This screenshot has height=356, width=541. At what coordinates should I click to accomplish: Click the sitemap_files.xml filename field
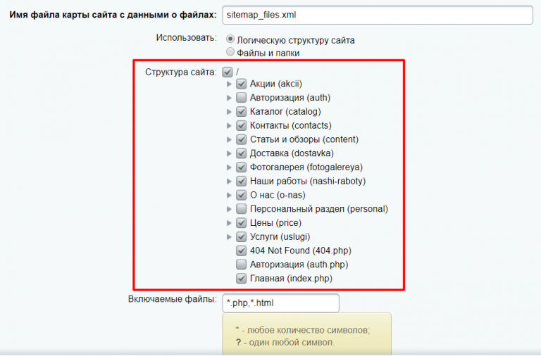378,15
